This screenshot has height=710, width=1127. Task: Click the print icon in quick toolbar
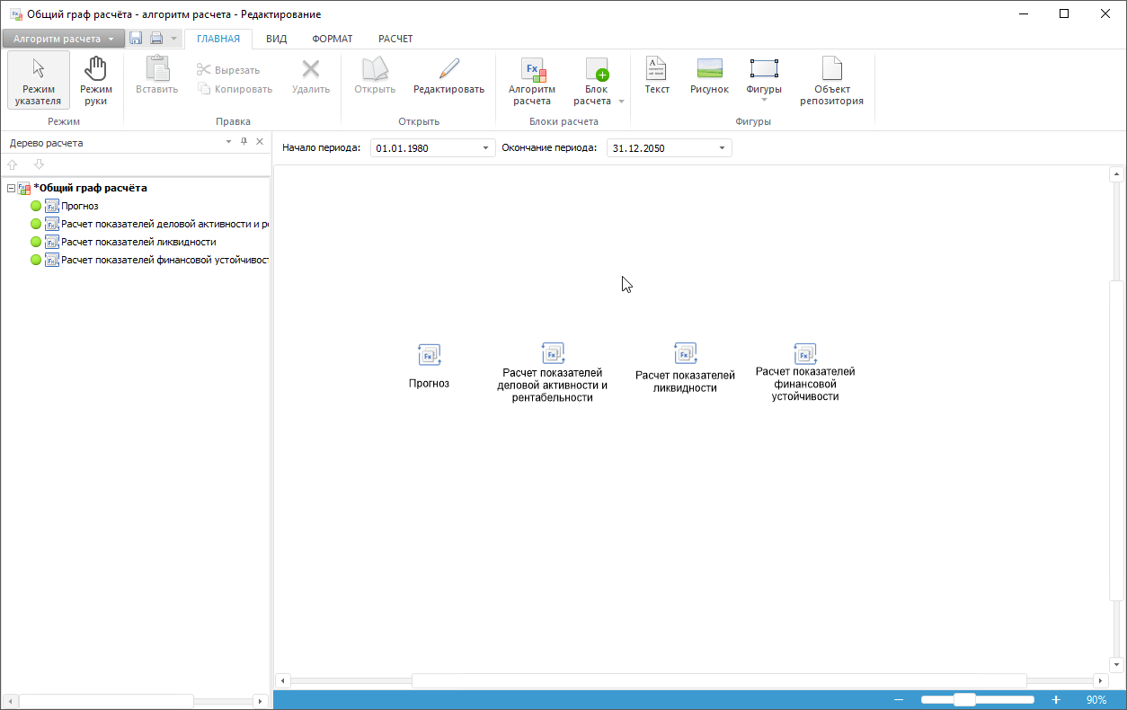click(156, 39)
